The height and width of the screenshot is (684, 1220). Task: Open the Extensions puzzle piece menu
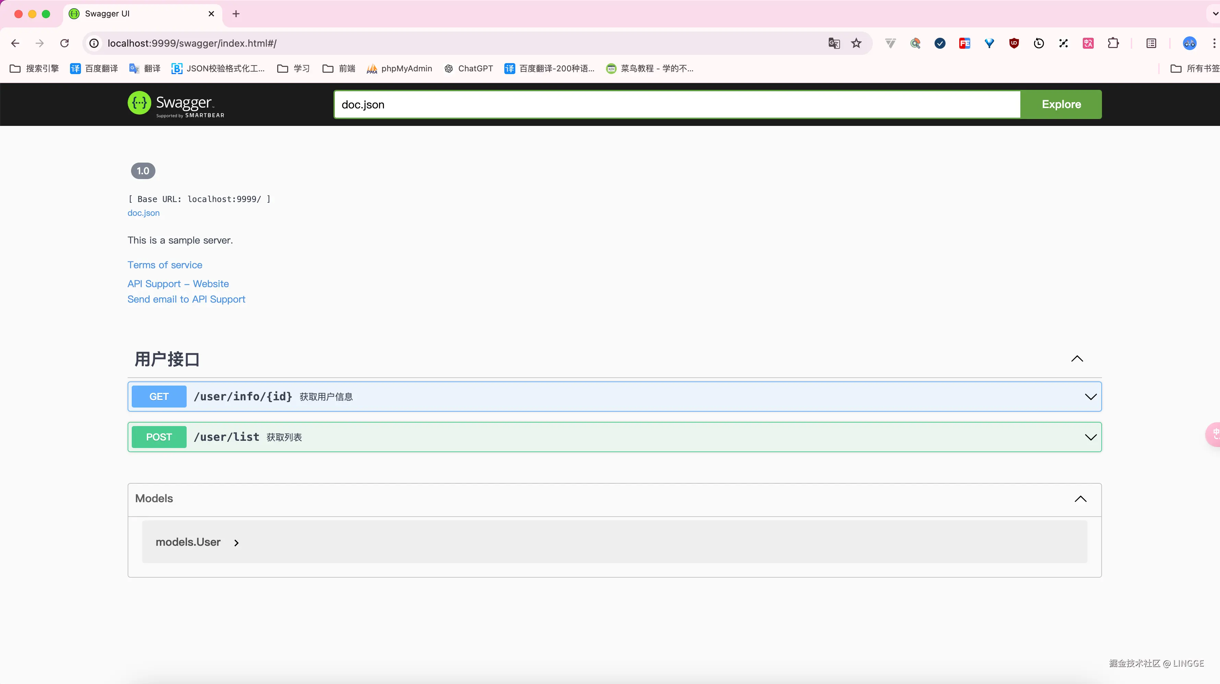(x=1113, y=43)
